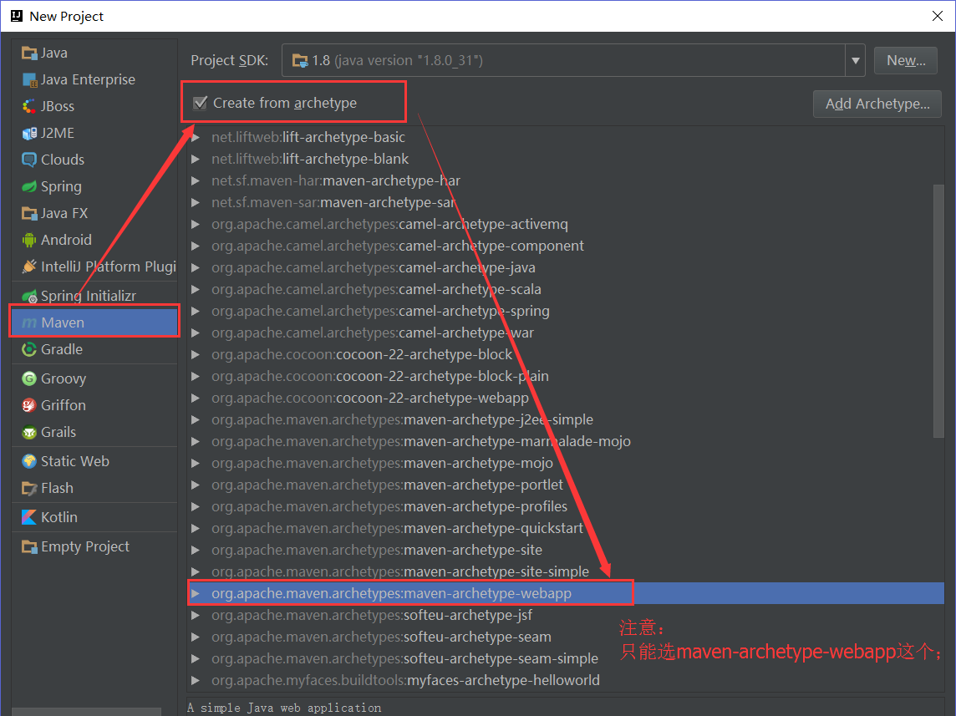This screenshot has height=716, width=956.
Task: Expand lift-archetype-basic node
Action: tap(196, 138)
